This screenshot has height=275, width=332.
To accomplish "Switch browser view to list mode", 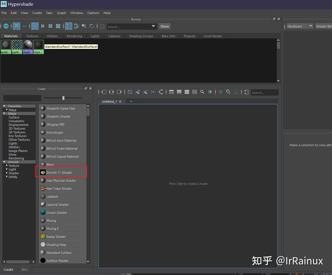I will [x=24, y=26].
